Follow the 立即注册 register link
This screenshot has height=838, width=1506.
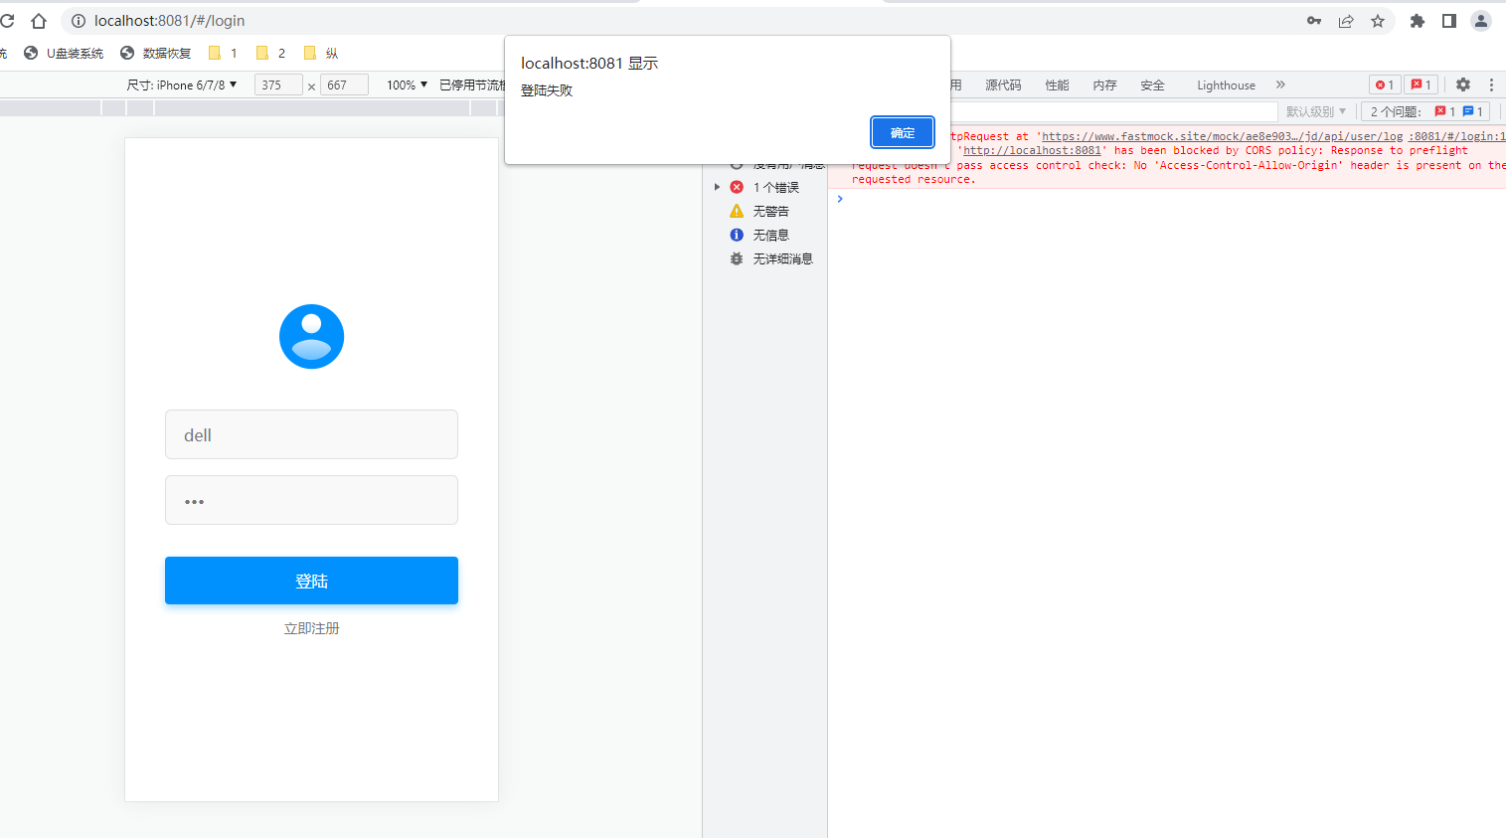pyautogui.click(x=311, y=628)
